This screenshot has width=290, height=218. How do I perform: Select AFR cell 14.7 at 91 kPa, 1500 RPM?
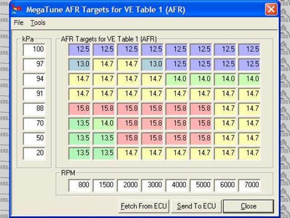104,94
